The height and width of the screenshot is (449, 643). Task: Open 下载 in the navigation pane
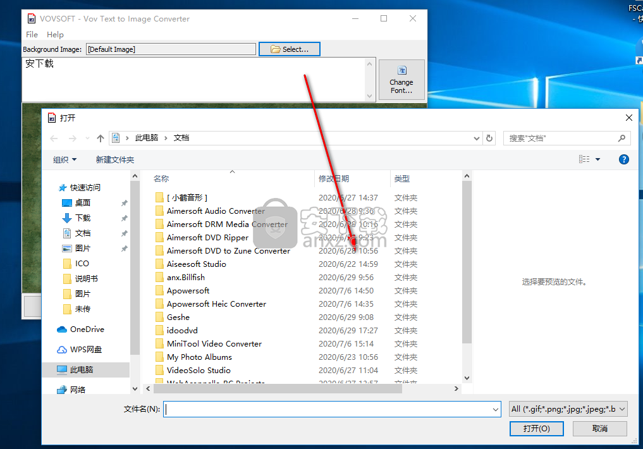click(x=82, y=218)
